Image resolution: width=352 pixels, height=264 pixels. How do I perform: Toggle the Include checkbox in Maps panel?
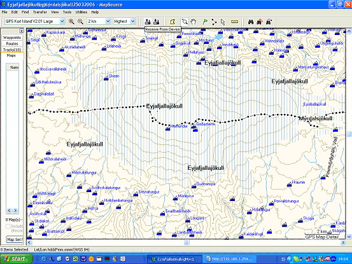pyautogui.click(x=8, y=226)
